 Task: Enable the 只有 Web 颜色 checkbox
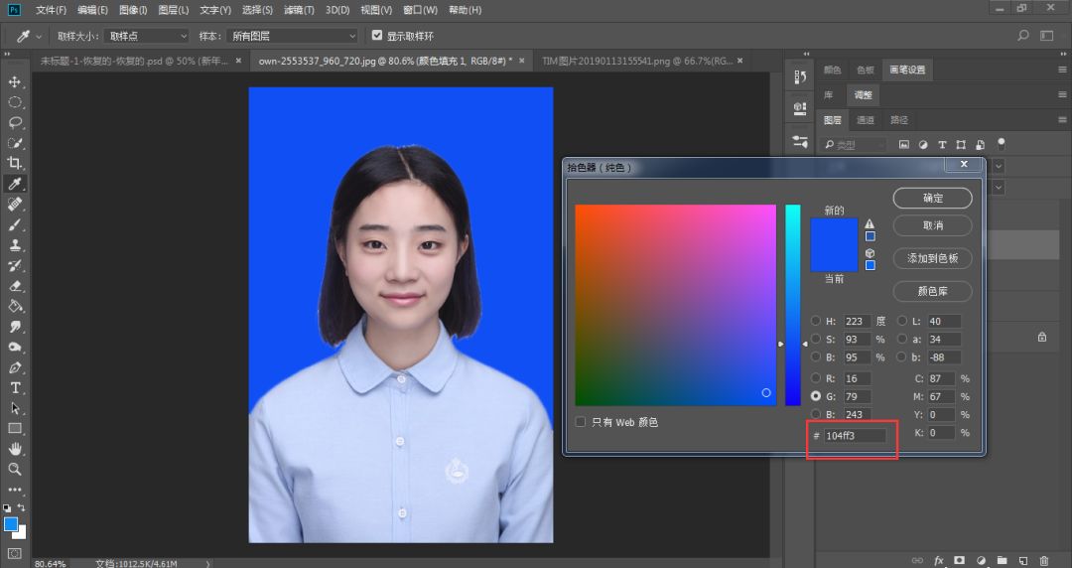coord(581,422)
